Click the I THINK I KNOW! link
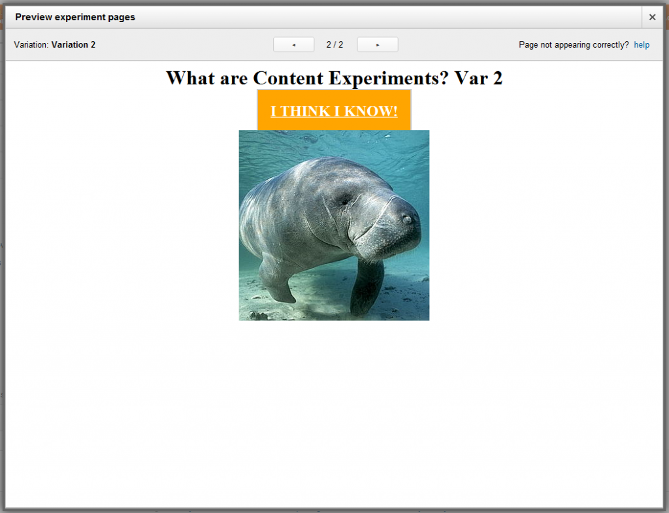This screenshot has width=669, height=513. click(334, 111)
